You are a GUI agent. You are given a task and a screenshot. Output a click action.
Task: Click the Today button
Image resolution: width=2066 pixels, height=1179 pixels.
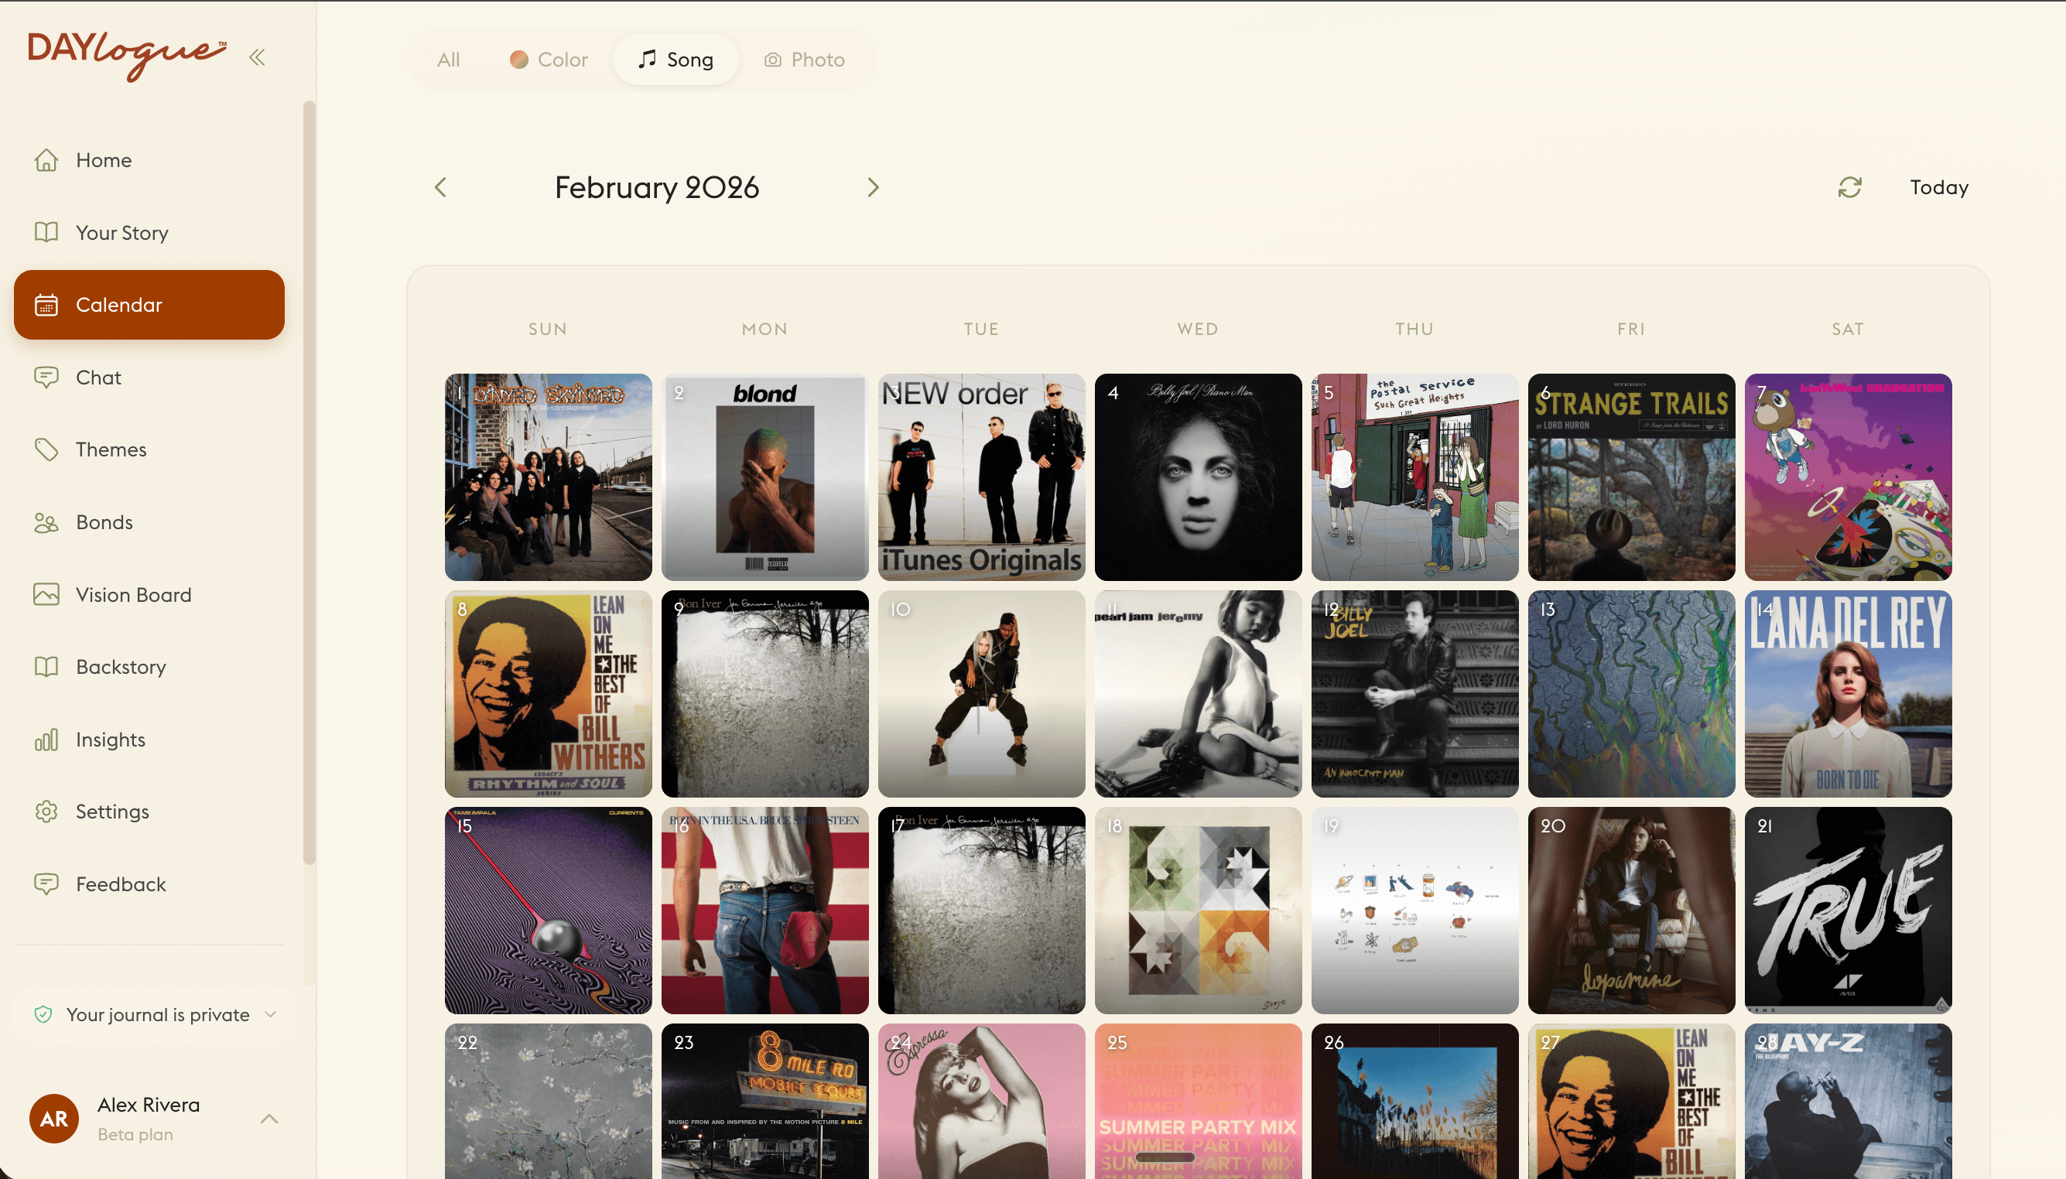(1938, 187)
